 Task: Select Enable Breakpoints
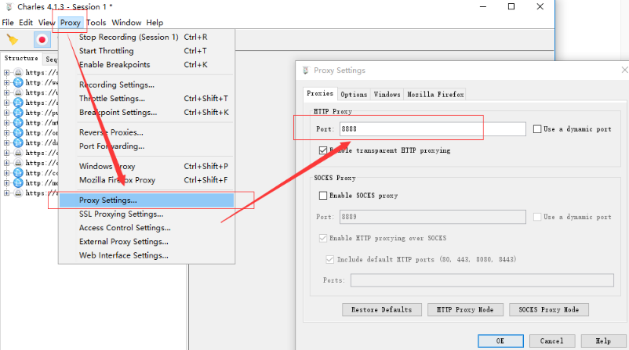tap(147, 64)
